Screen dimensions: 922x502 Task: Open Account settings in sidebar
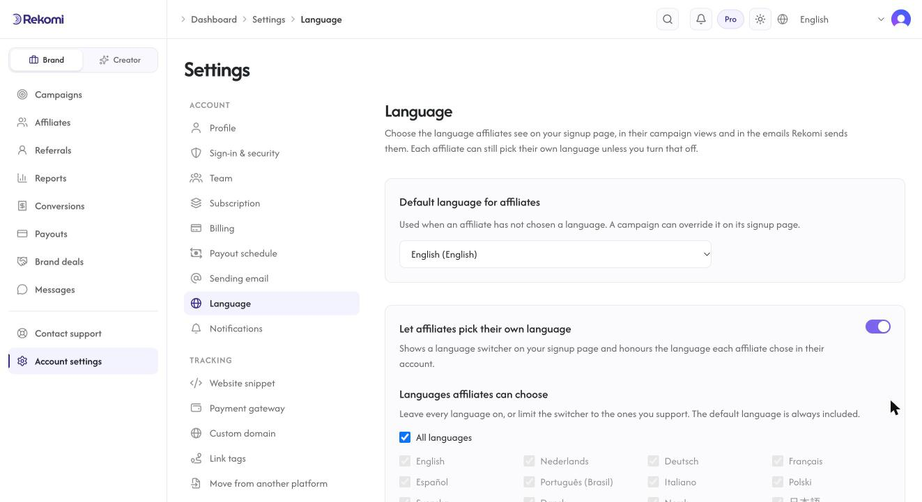pos(83,361)
